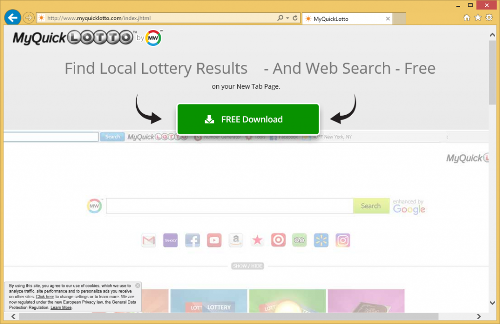Screen dimensions: 500x324
Task: Maximize the browser window
Action: [470, 5]
